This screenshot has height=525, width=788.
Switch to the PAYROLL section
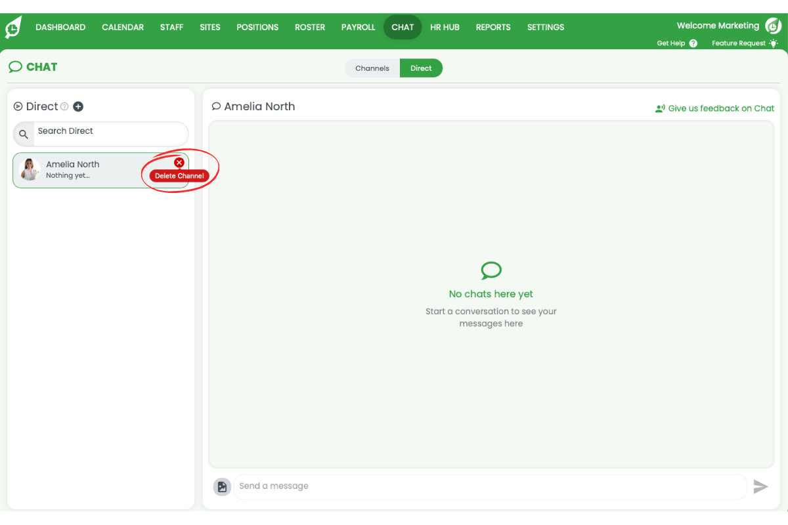[358, 27]
